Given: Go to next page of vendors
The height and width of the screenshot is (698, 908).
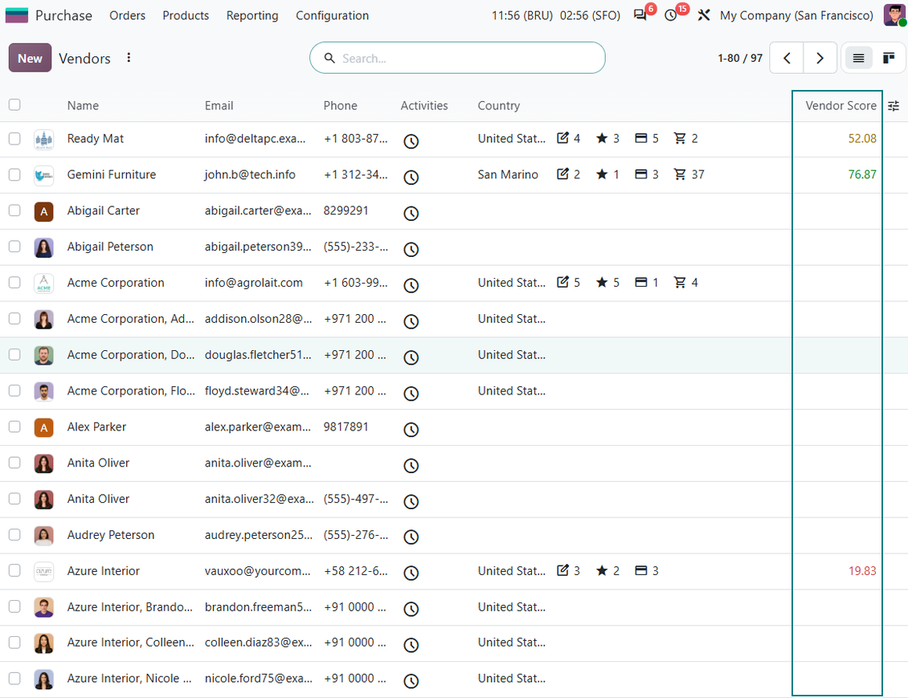Looking at the screenshot, I should (820, 58).
